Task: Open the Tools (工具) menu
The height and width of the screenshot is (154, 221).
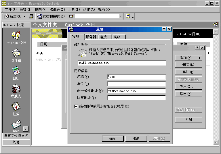Action: [74, 9]
